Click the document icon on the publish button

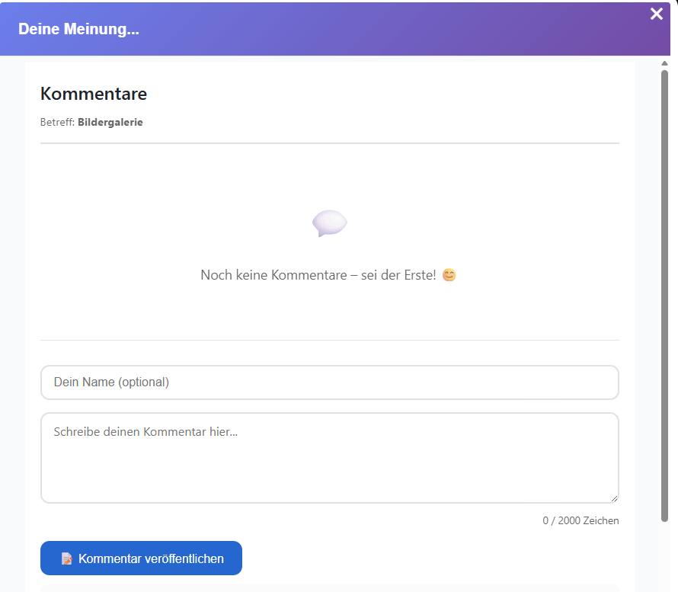pos(69,558)
